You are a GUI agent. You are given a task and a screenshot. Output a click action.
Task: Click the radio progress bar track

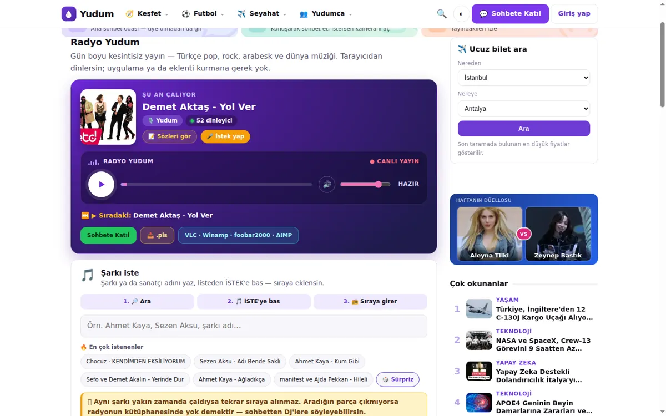point(216,184)
